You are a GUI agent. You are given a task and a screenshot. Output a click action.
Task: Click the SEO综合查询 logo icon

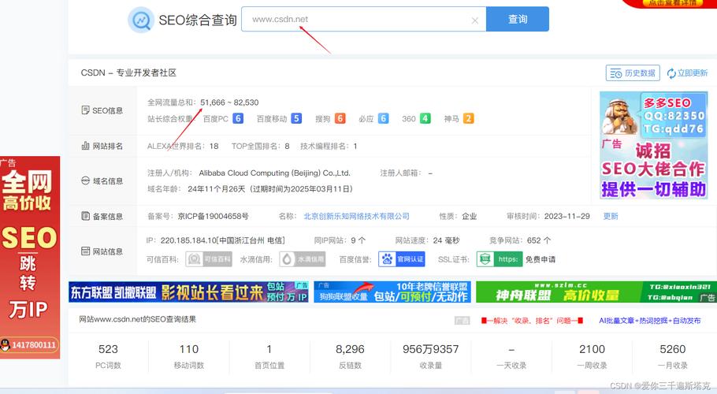[141, 20]
